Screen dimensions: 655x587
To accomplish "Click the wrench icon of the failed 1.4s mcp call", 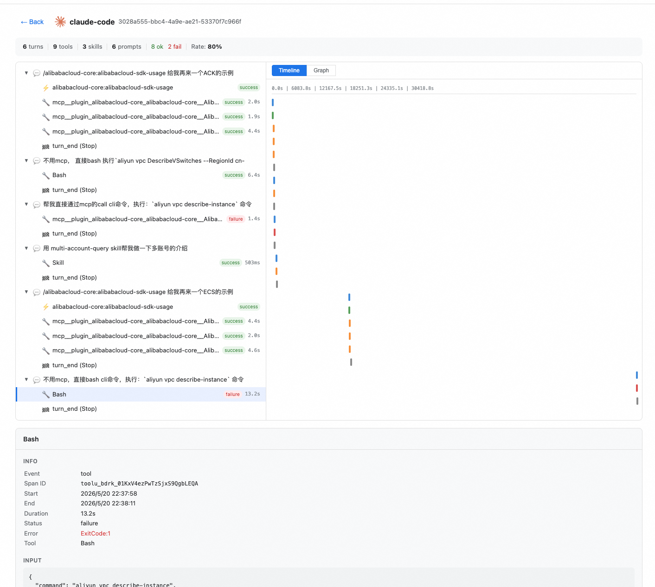I will click(46, 219).
